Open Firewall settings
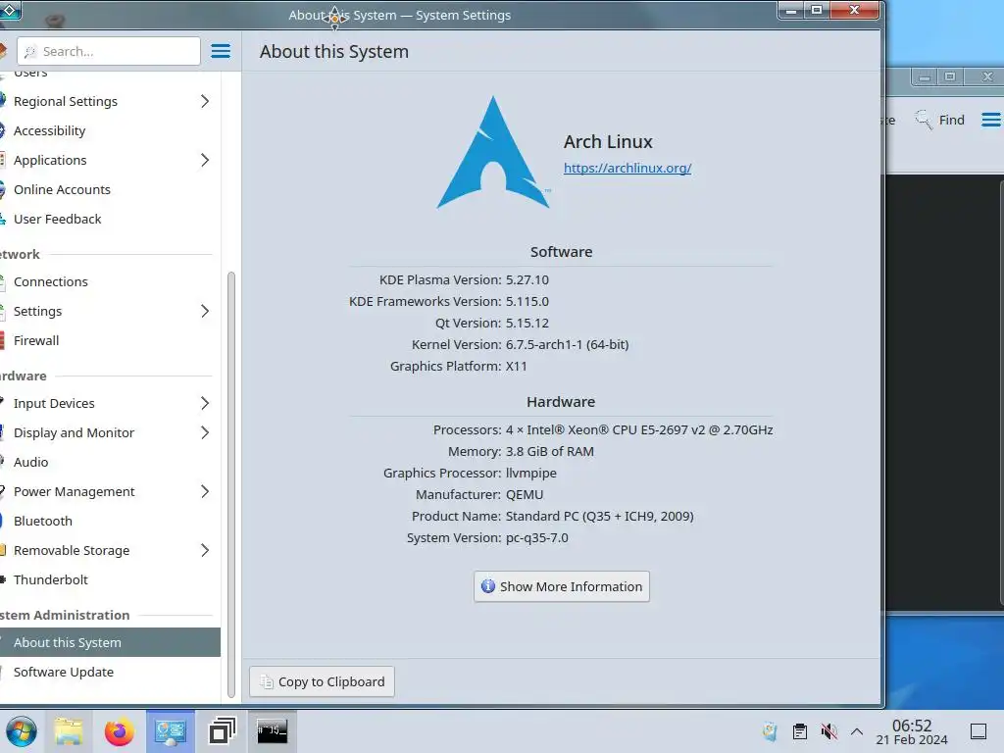Screen dimensions: 1004x753 coord(109,340)
